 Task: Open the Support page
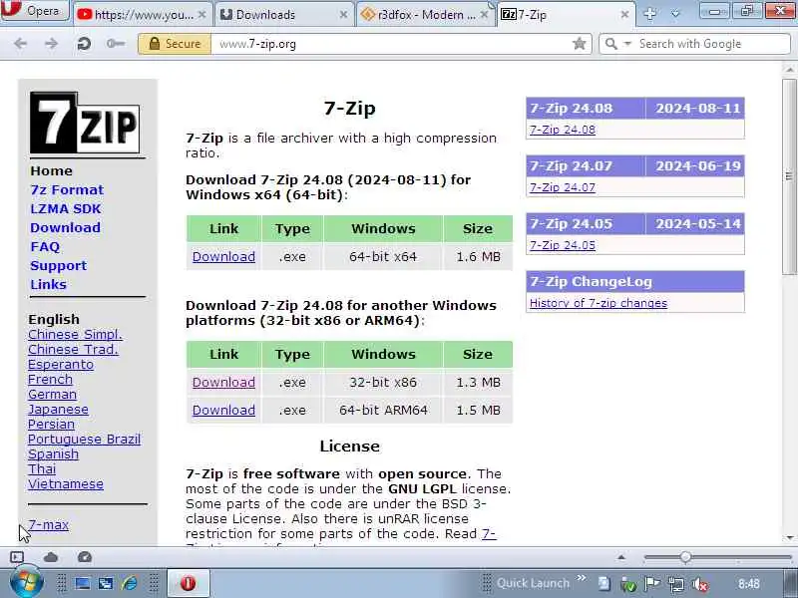pos(59,265)
